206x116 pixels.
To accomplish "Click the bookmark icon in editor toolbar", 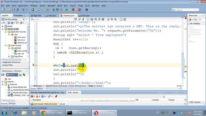I will pos(108,19).
